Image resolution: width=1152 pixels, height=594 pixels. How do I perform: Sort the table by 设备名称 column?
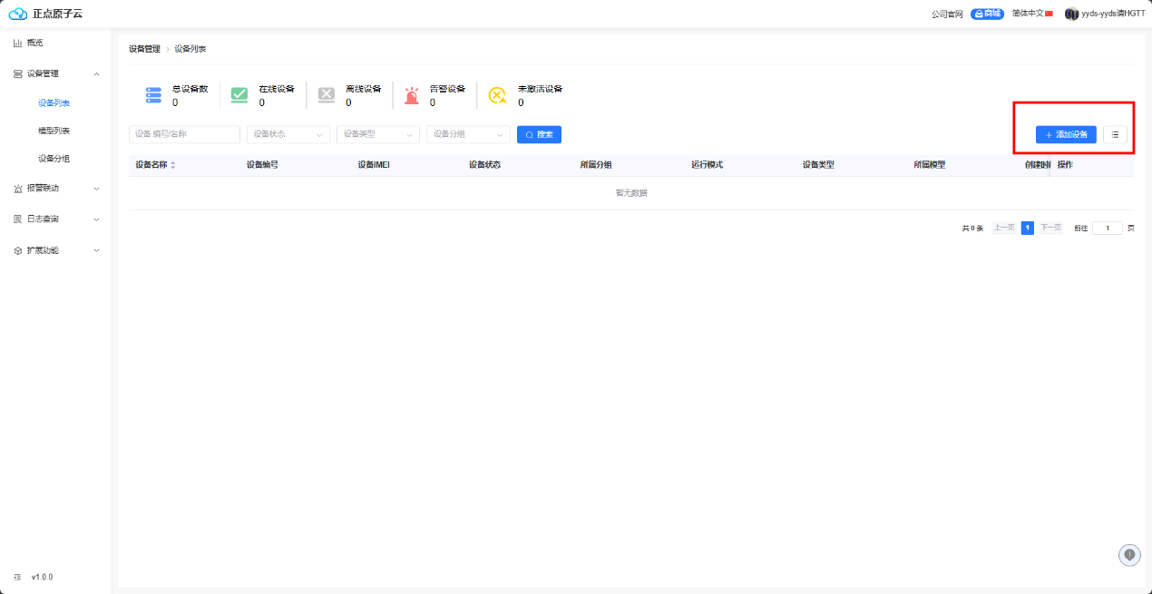[172, 165]
